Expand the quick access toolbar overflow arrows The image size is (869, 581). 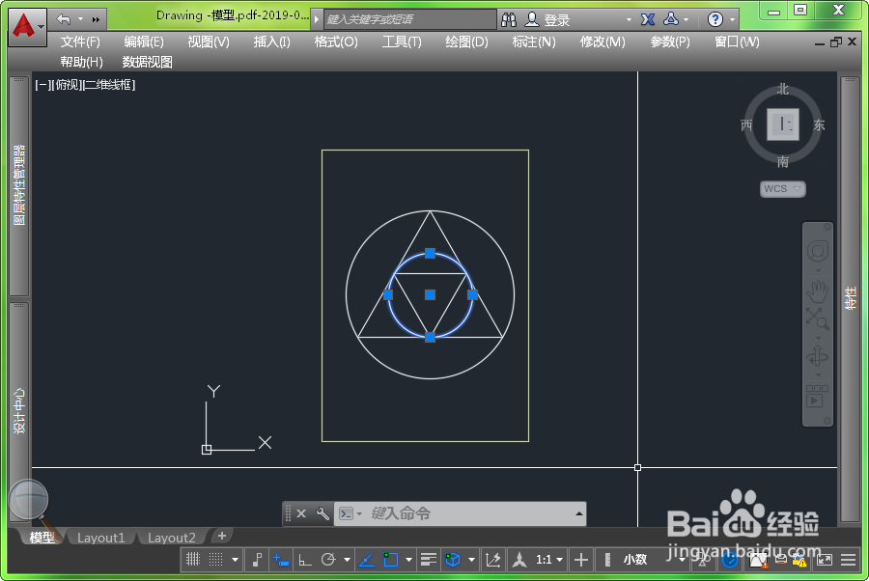tap(96, 20)
